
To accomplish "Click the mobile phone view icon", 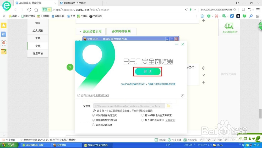I will coord(243,9).
